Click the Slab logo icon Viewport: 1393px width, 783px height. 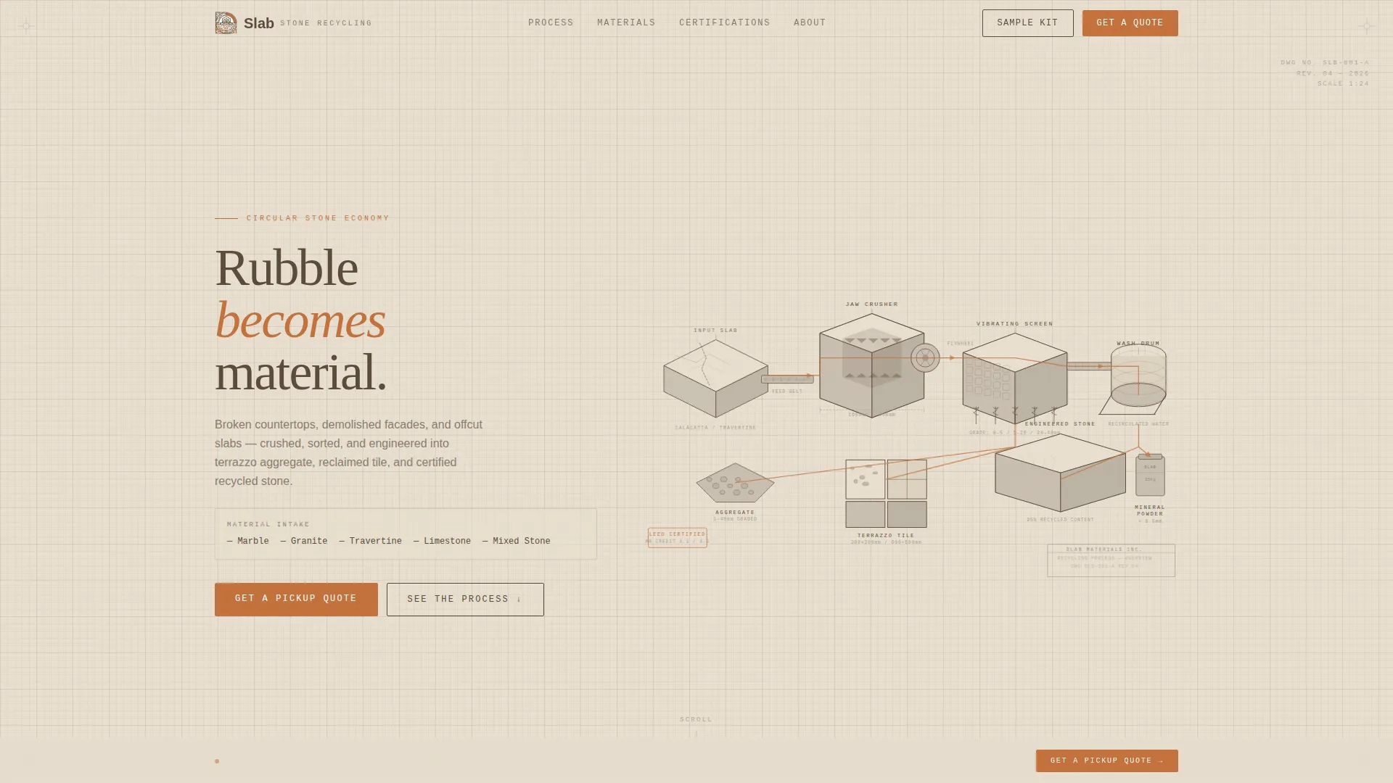tap(226, 23)
